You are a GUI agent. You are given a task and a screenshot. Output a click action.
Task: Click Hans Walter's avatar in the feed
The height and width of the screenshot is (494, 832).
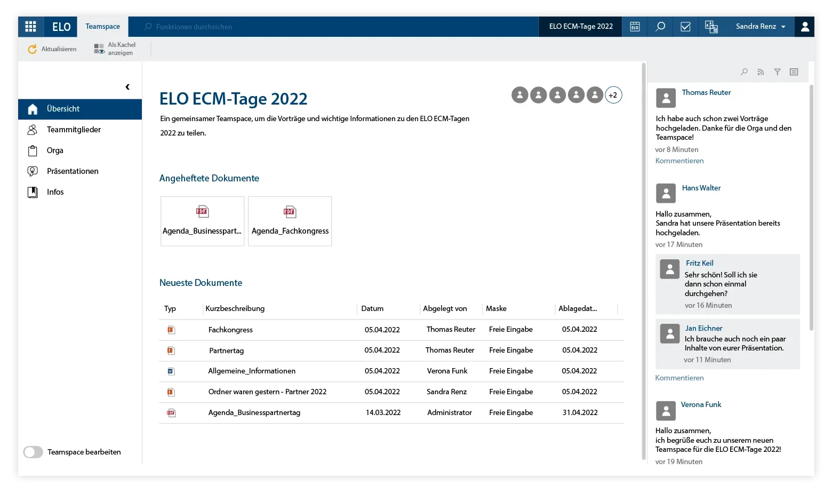(666, 194)
